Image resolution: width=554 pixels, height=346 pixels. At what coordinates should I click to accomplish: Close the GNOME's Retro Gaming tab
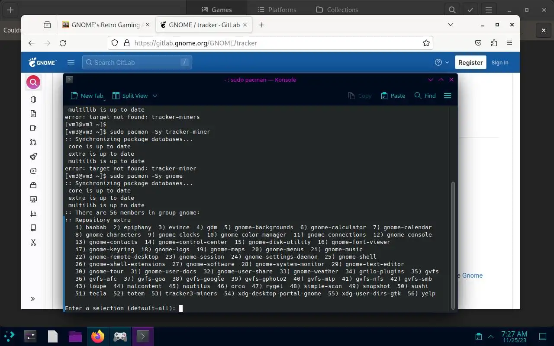pyautogui.click(x=148, y=25)
